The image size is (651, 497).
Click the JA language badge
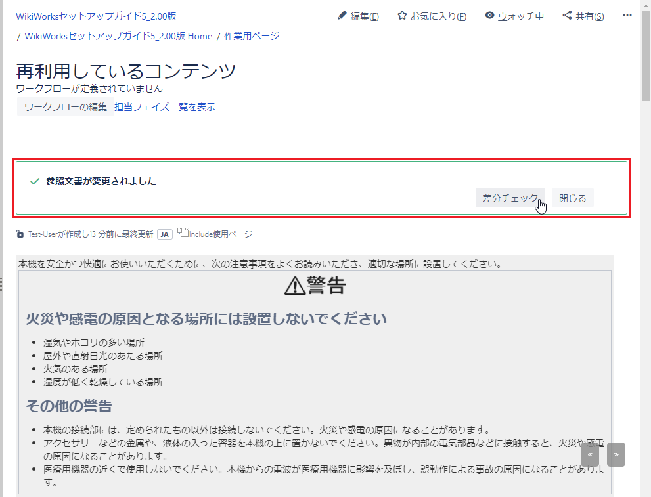point(164,234)
